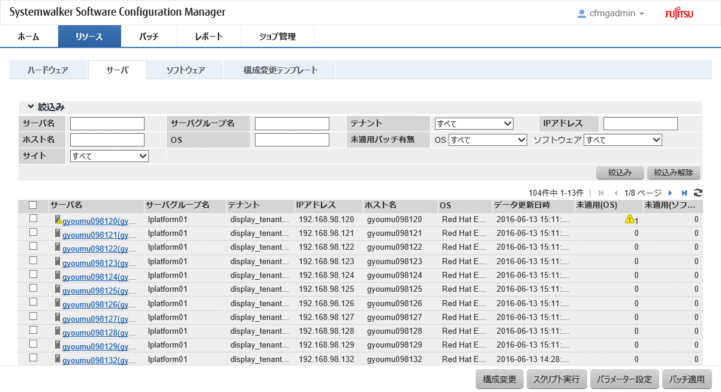Viewport: 721px width, 392px height.
Task: Click server icon for gyoumu098123 row
Action: (58, 261)
